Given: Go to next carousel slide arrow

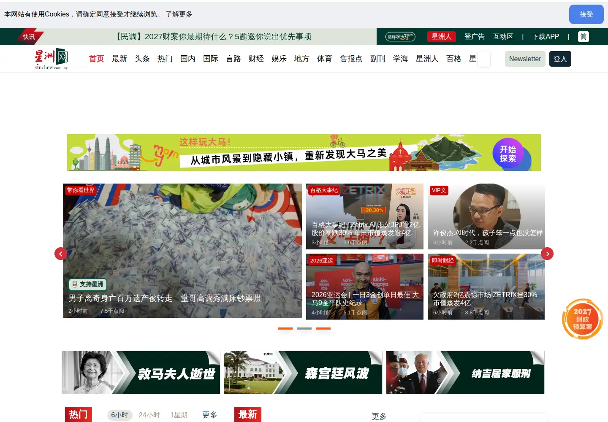Looking at the screenshot, I should pyautogui.click(x=547, y=254).
